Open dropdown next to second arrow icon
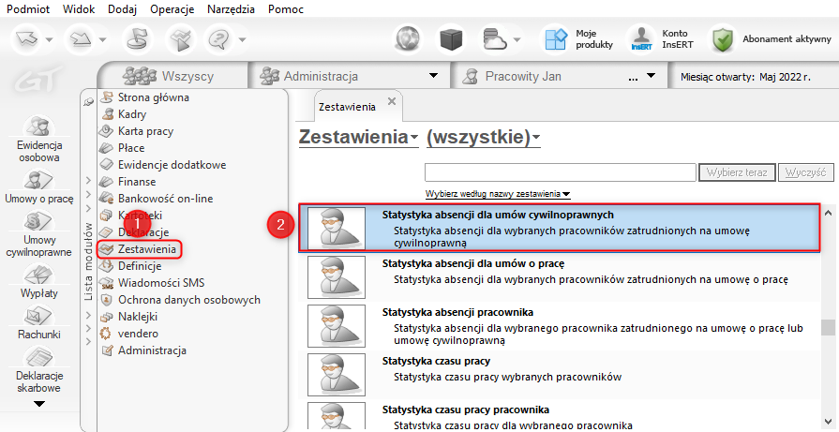Screen dimensions: 839x432 tap(101, 39)
